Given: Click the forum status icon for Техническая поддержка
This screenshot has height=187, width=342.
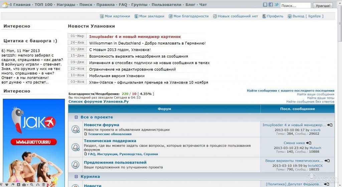Looking at the screenshot, I should [x=75, y=147].
